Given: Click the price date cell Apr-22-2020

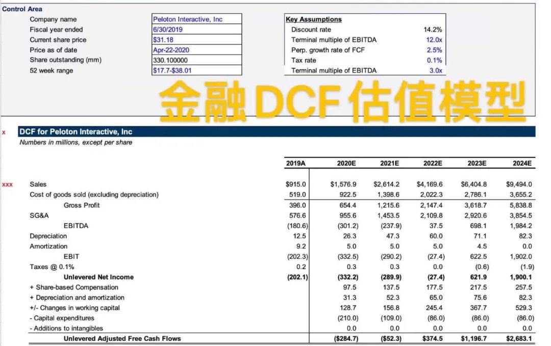Looking at the screenshot, I should [196, 49].
